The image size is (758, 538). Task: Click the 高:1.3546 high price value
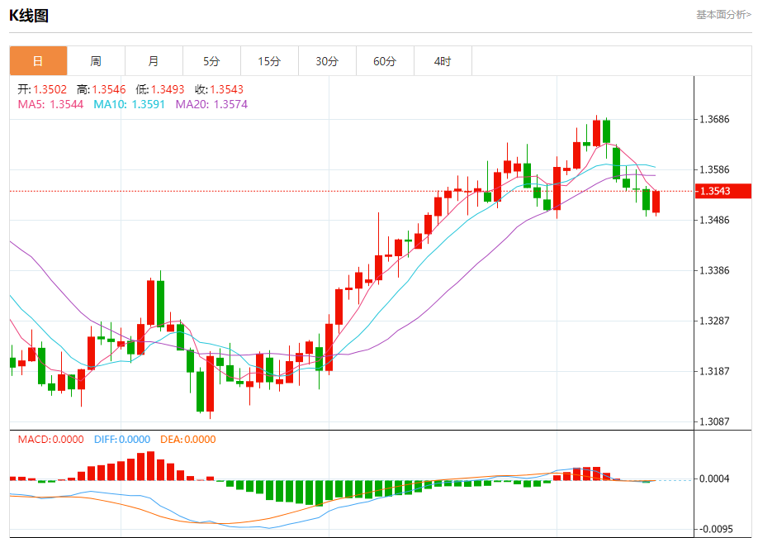pos(101,89)
